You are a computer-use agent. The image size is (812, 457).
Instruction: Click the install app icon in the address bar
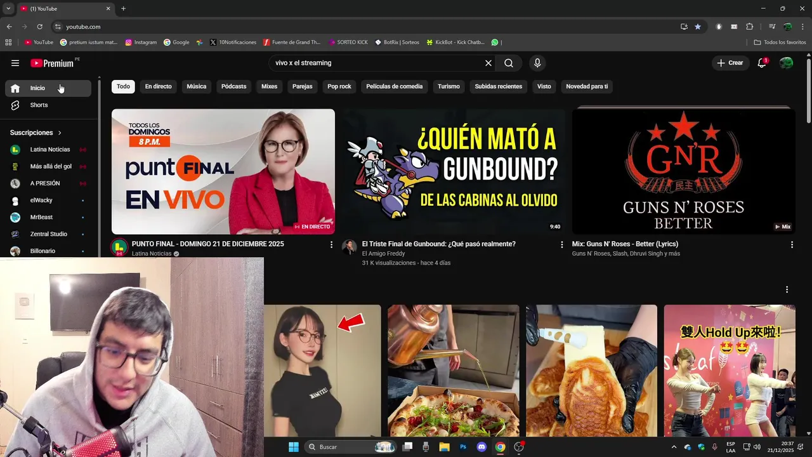coord(684,27)
